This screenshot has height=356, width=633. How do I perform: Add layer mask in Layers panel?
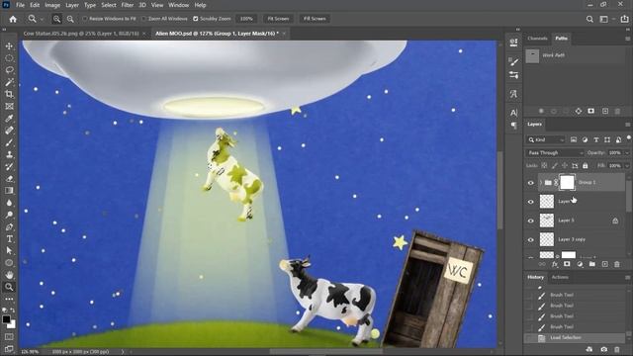click(567, 264)
